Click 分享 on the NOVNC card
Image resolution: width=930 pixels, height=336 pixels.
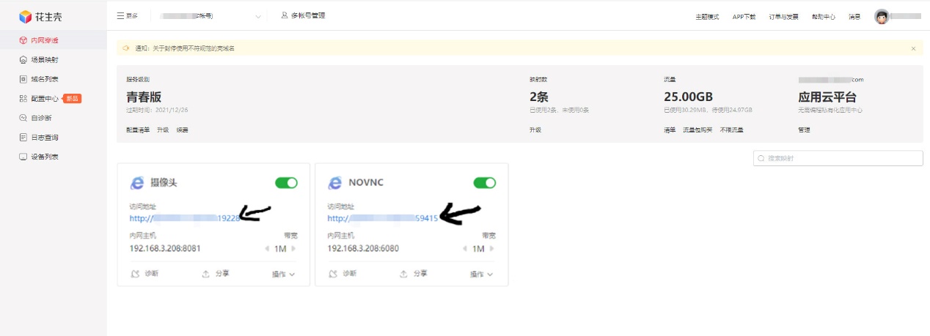(414, 274)
